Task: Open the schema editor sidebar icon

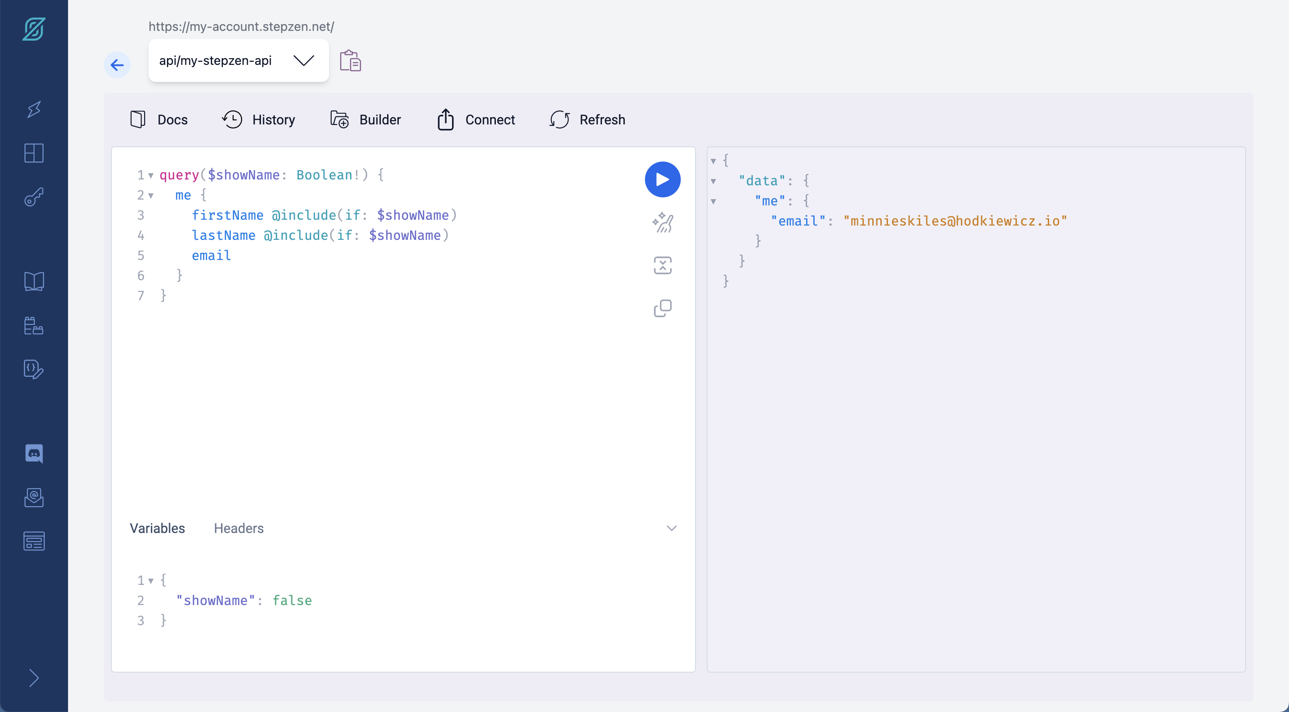Action: [34, 369]
